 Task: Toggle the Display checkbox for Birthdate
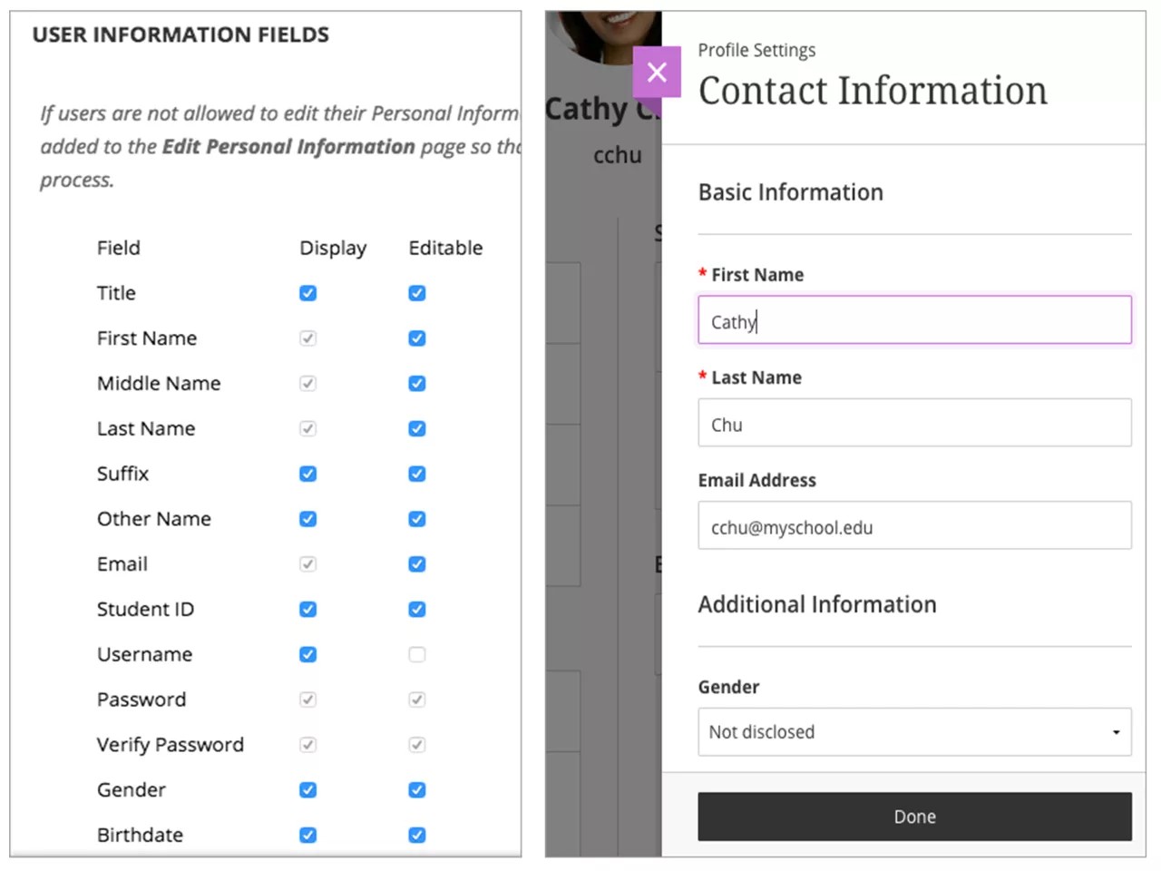pos(307,835)
